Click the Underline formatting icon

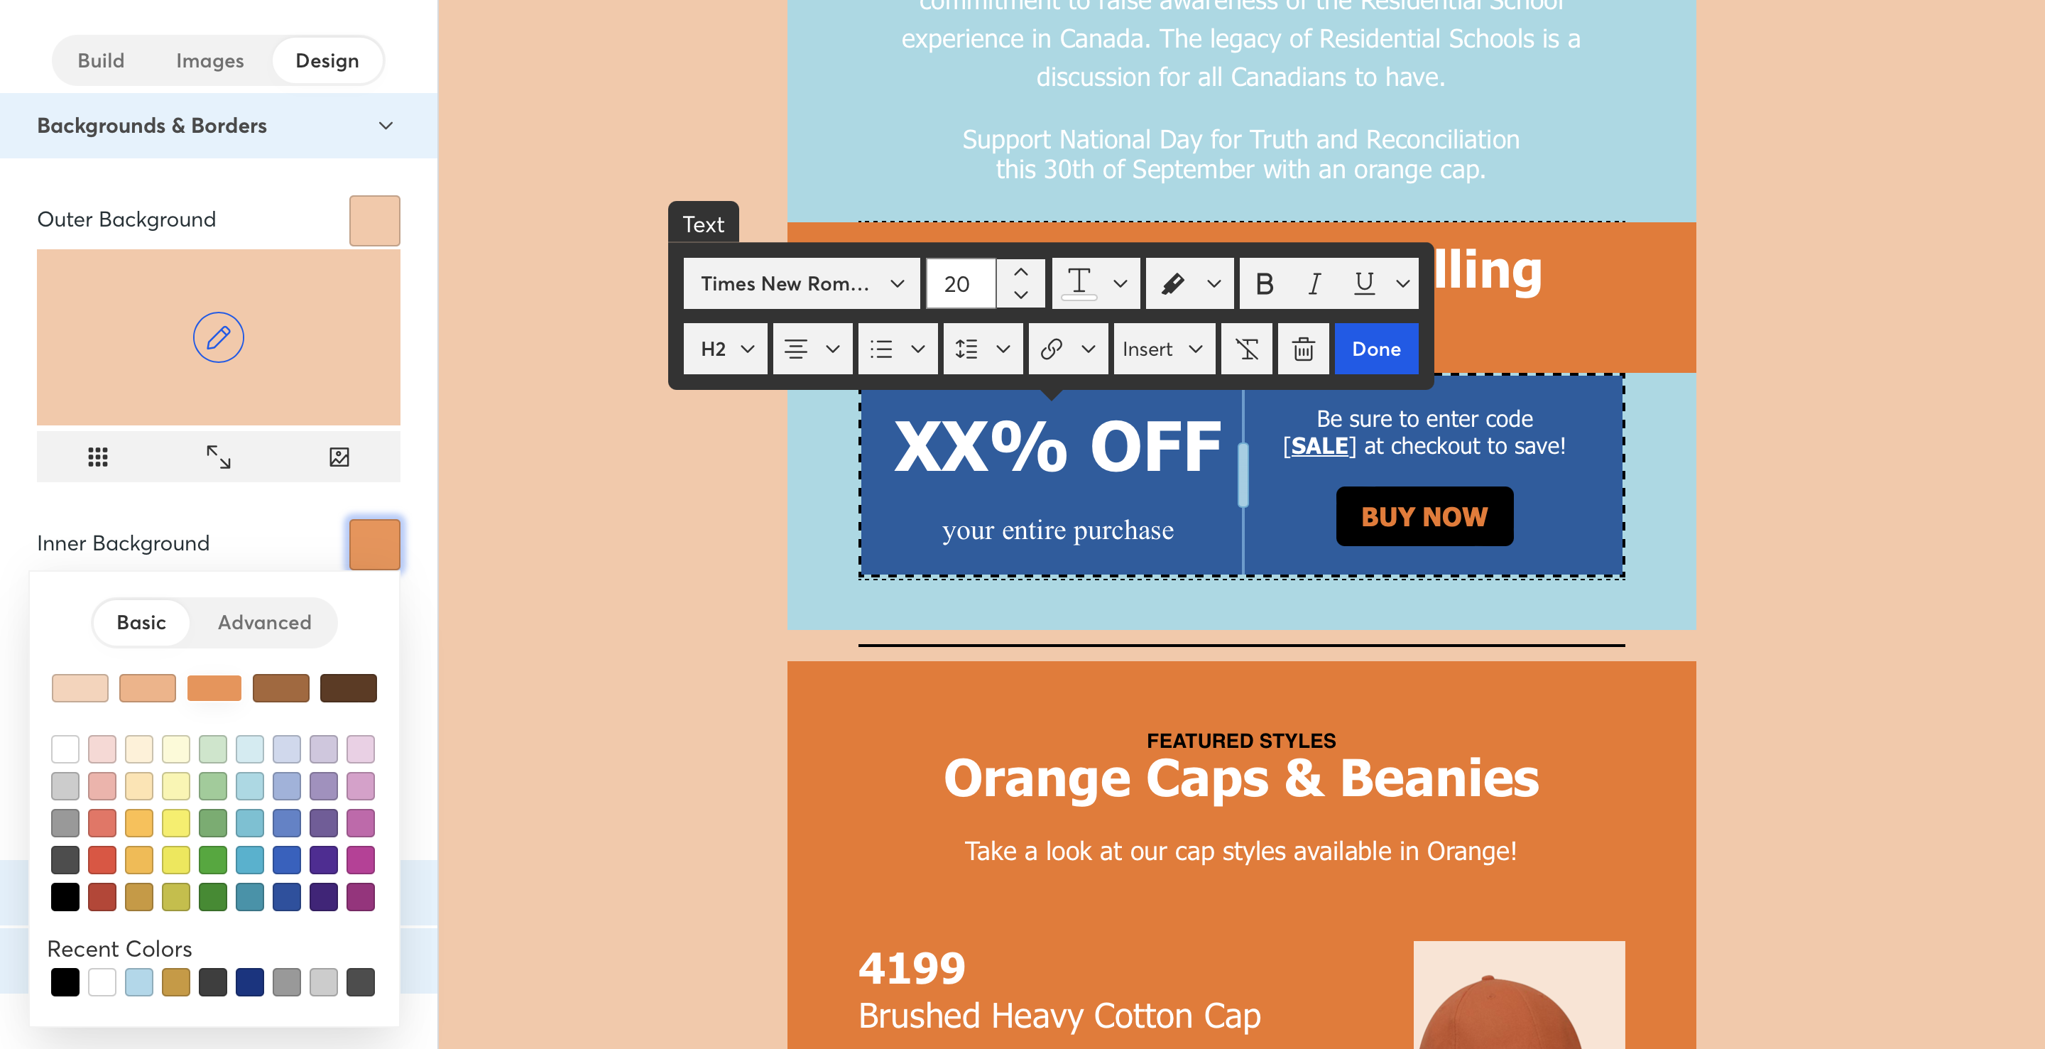[1363, 283]
